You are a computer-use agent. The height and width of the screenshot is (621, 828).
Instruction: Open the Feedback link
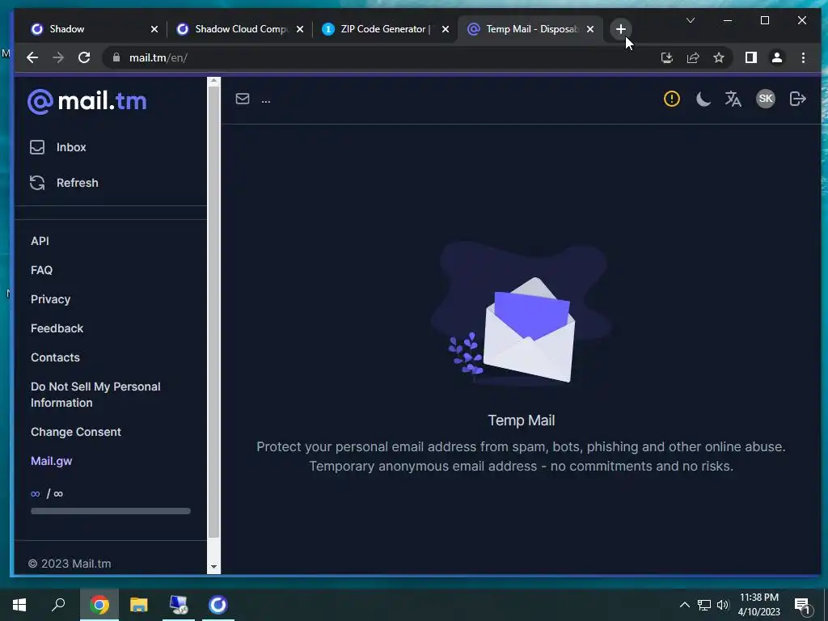pyautogui.click(x=57, y=328)
